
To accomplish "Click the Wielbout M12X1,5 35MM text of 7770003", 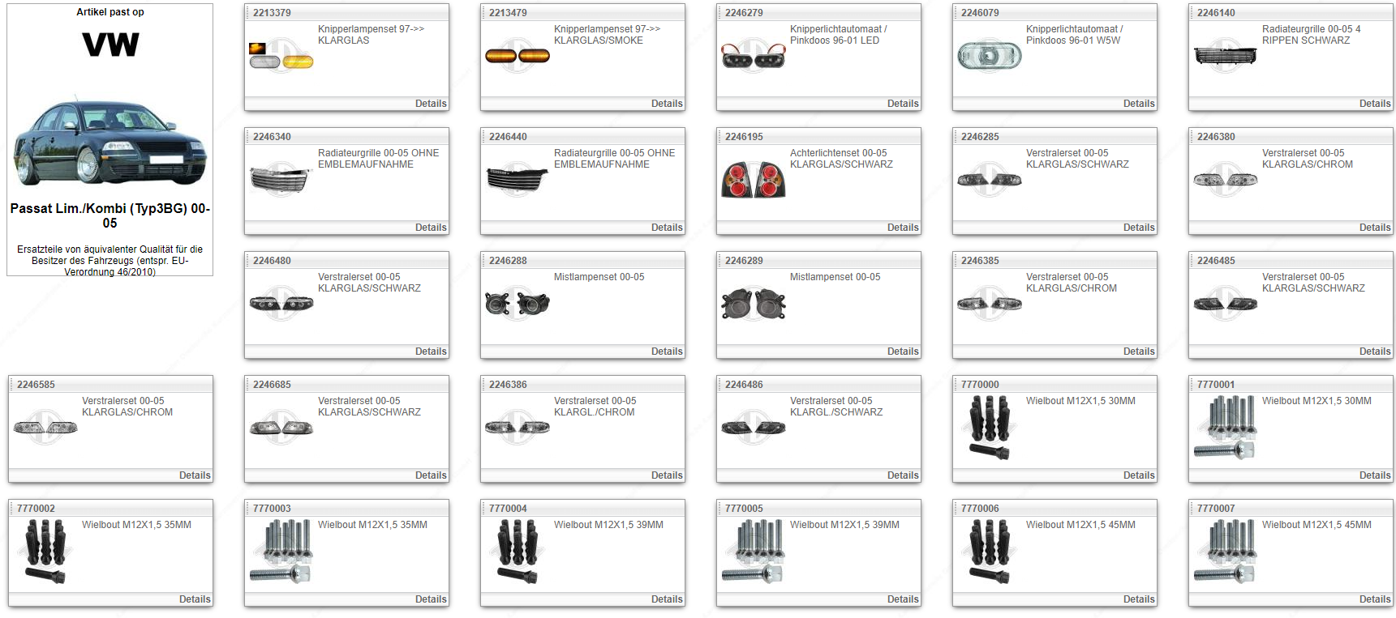I will tap(372, 525).
